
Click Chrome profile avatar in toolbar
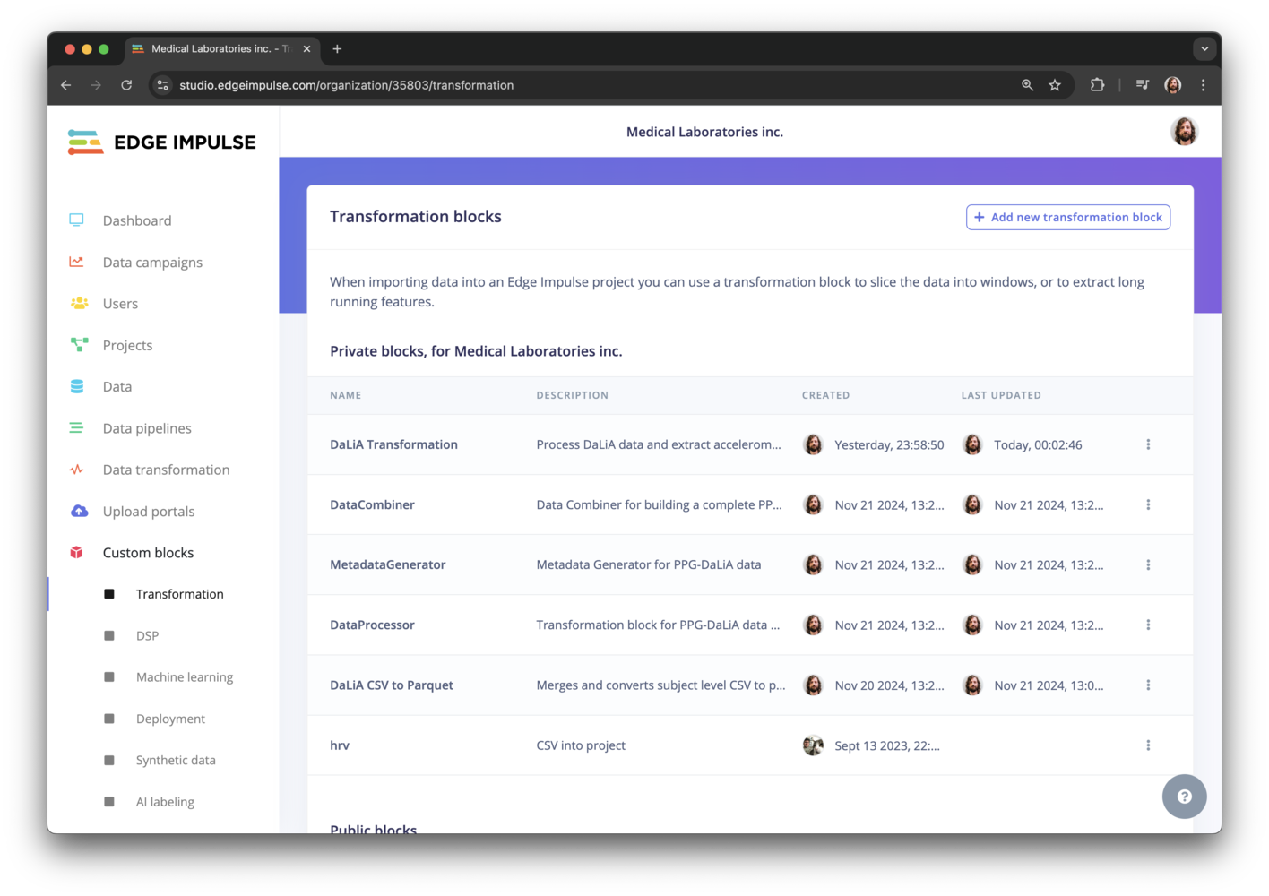click(x=1172, y=85)
